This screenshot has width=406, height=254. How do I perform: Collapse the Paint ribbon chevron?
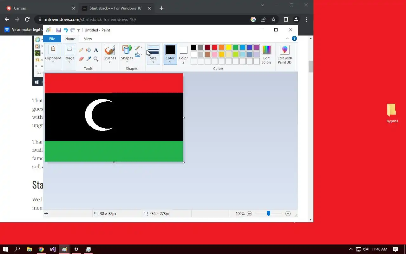287,38
